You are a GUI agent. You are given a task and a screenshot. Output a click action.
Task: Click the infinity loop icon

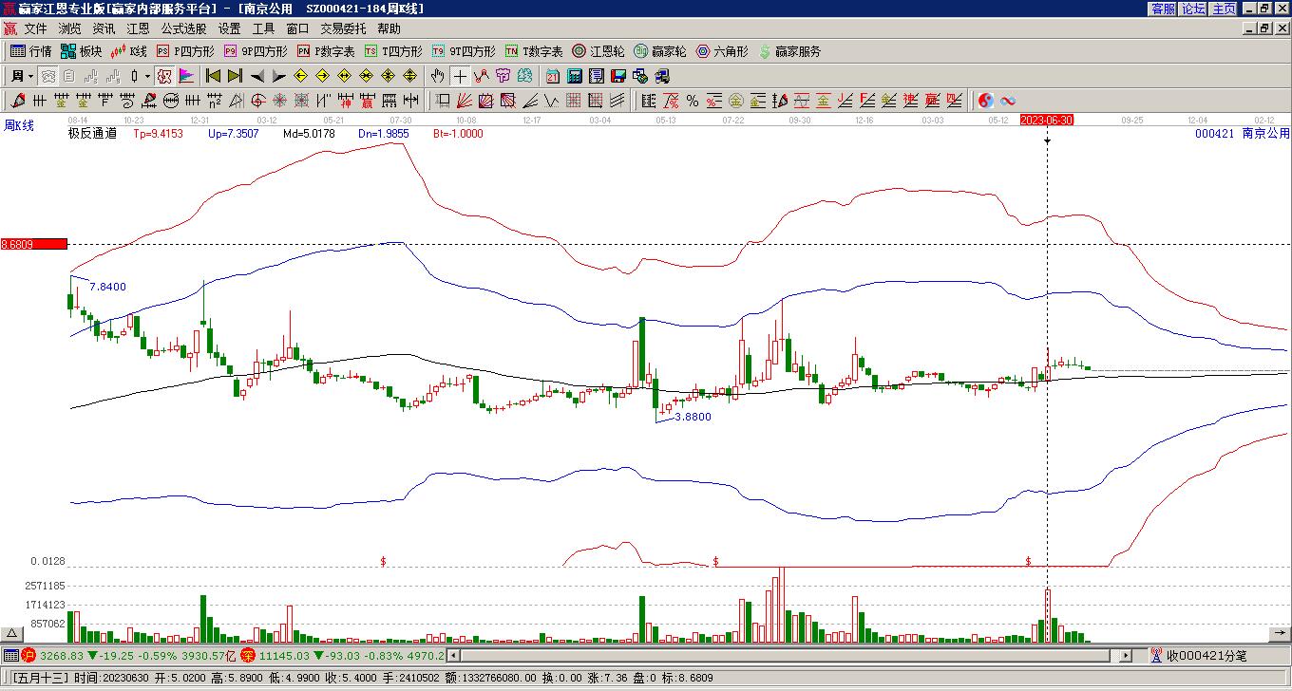click(x=1008, y=101)
